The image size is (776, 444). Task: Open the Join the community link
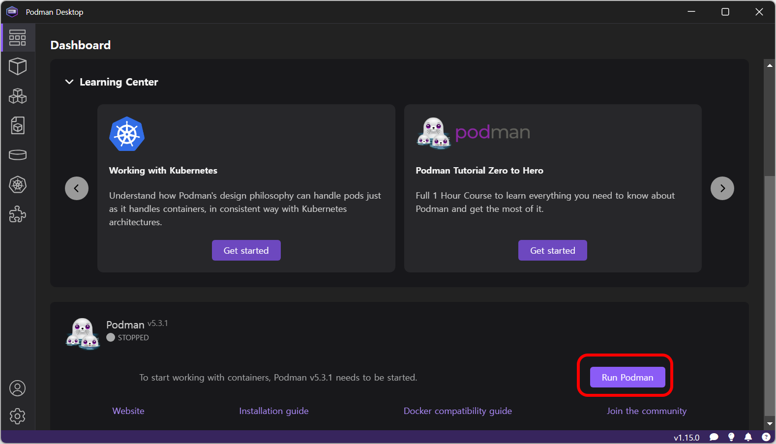(647, 411)
